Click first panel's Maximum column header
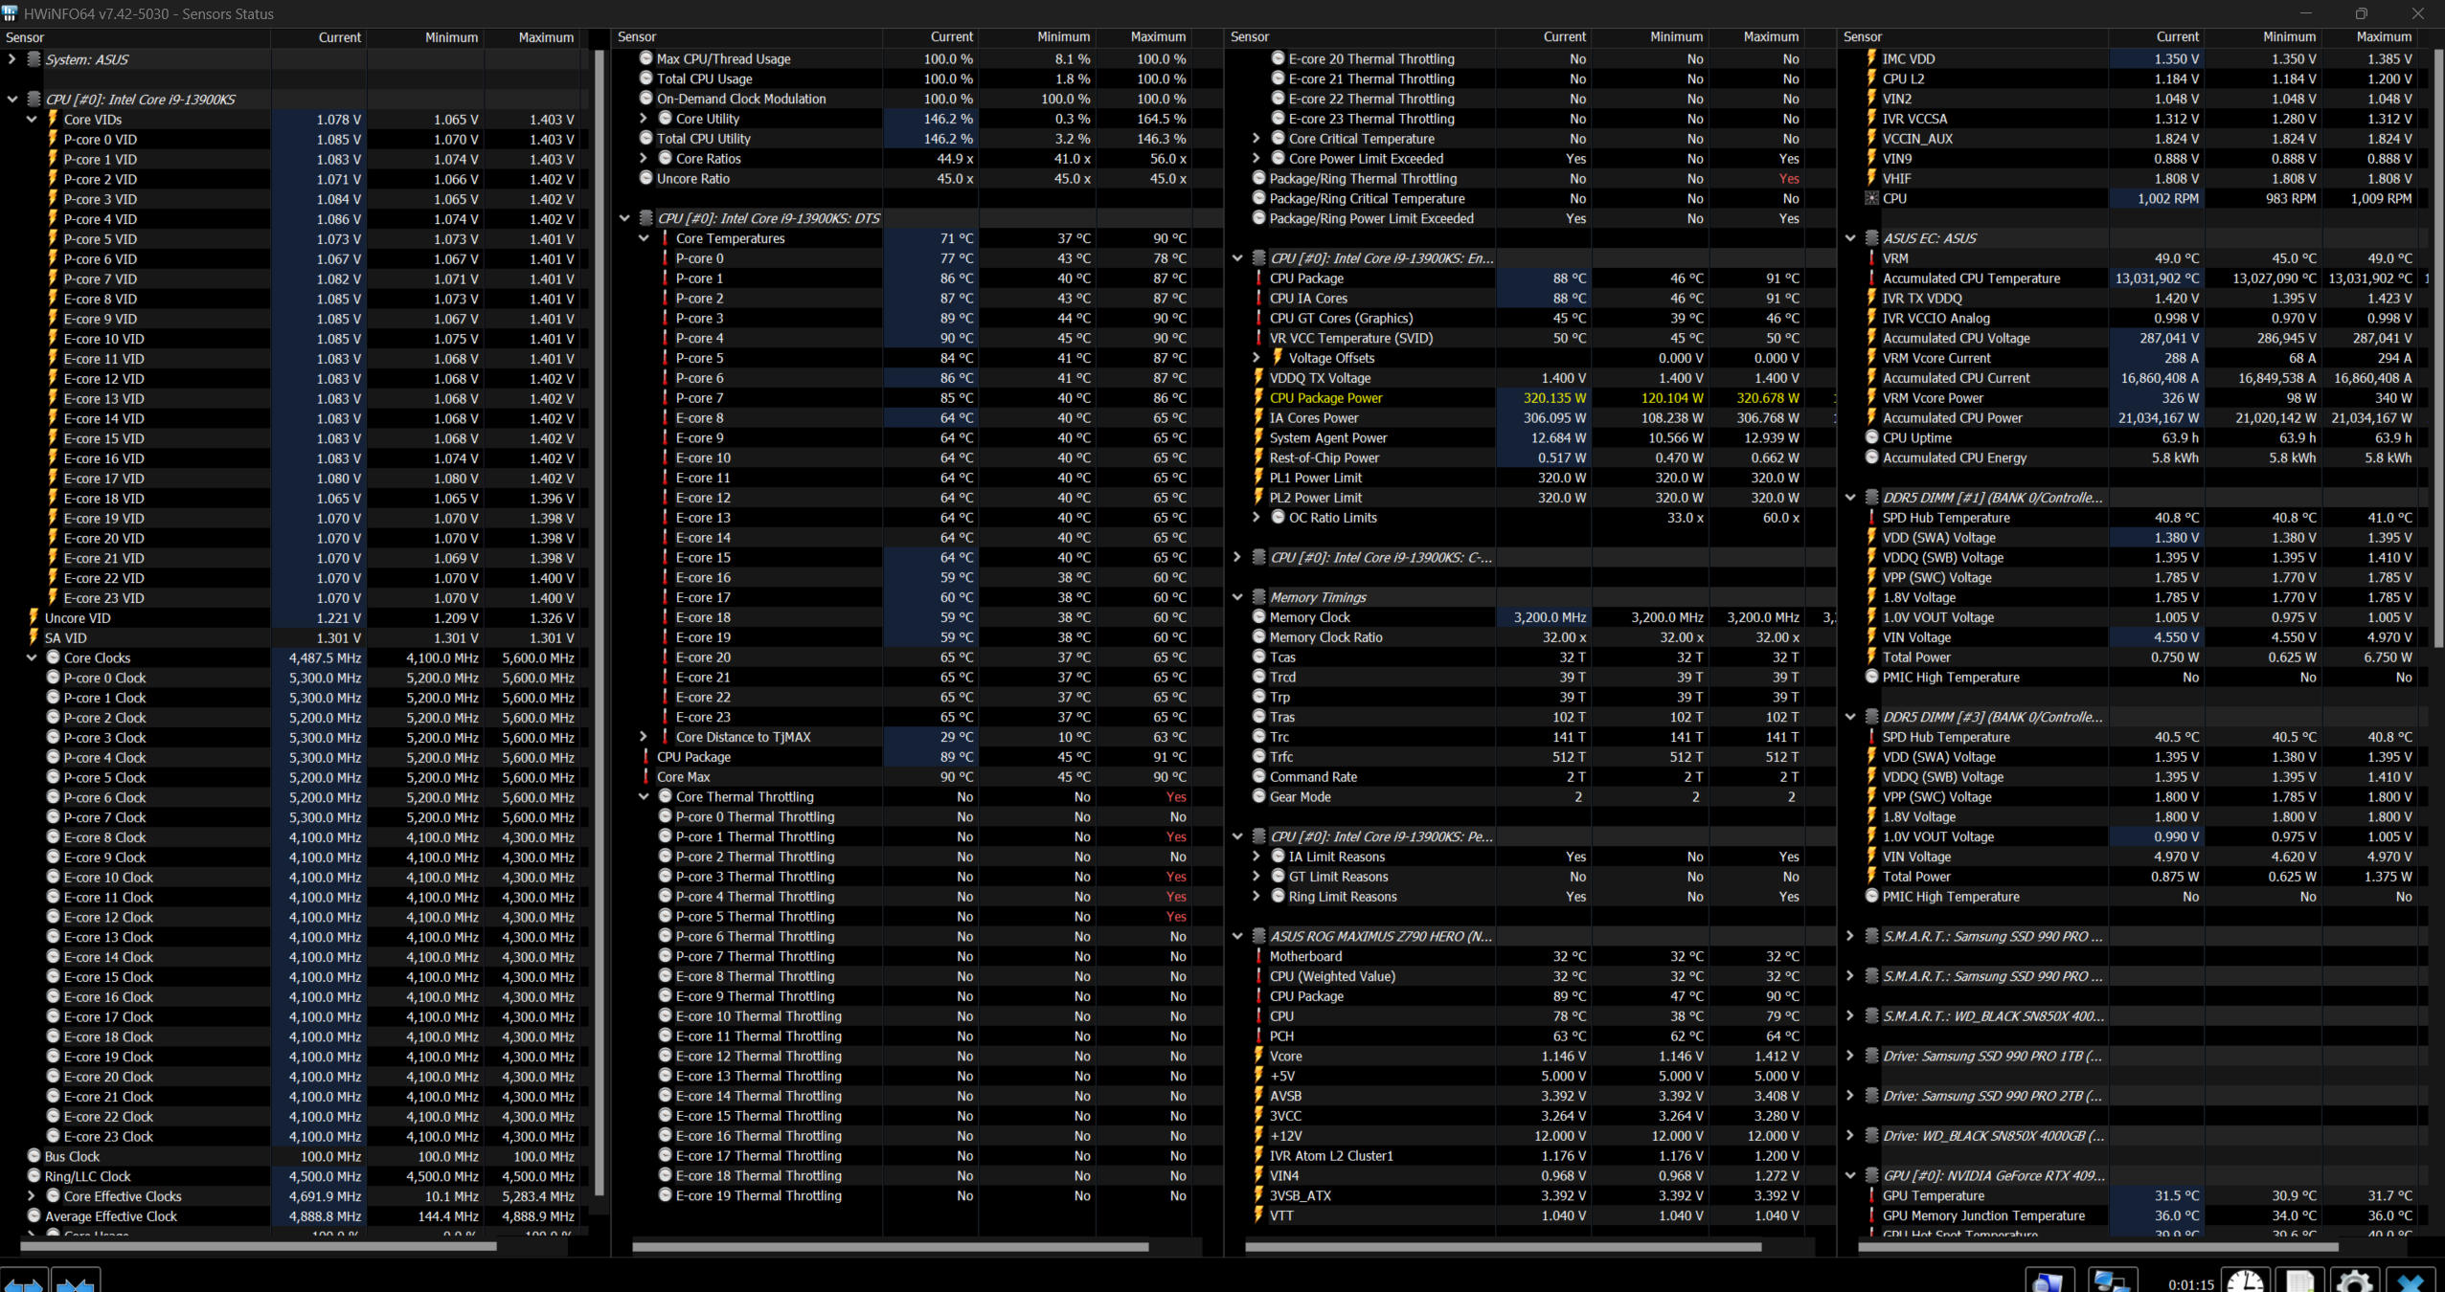 545,37
